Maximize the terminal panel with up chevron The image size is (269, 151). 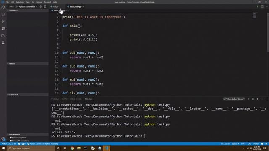tap(262, 99)
